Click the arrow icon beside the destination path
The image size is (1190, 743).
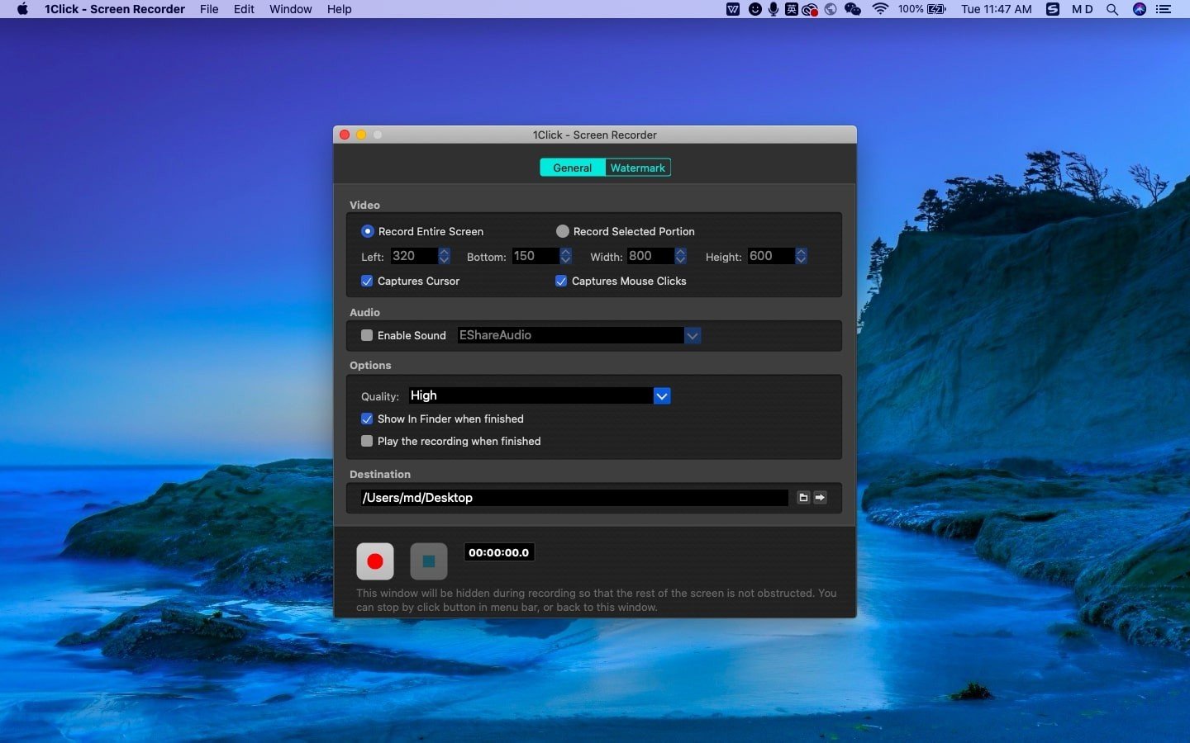pos(820,498)
